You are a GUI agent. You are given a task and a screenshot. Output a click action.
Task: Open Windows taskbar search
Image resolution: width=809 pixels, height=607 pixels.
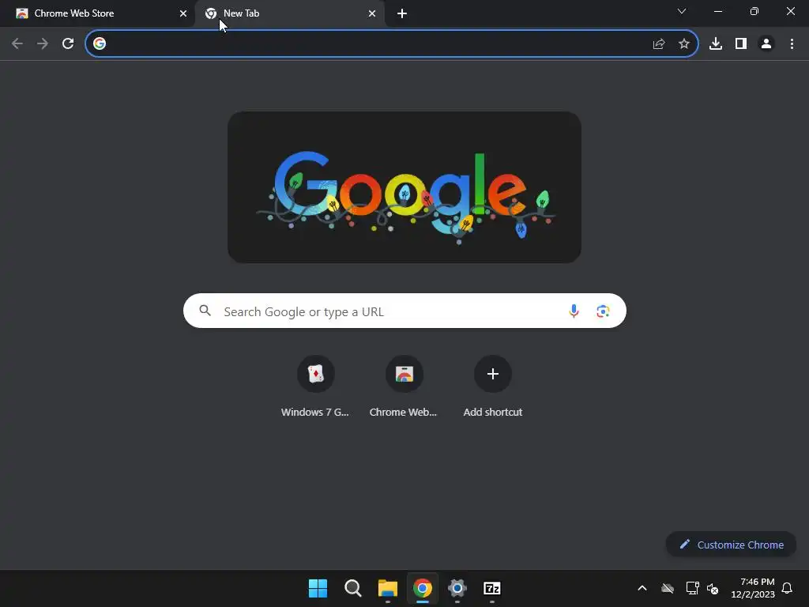point(353,588)
